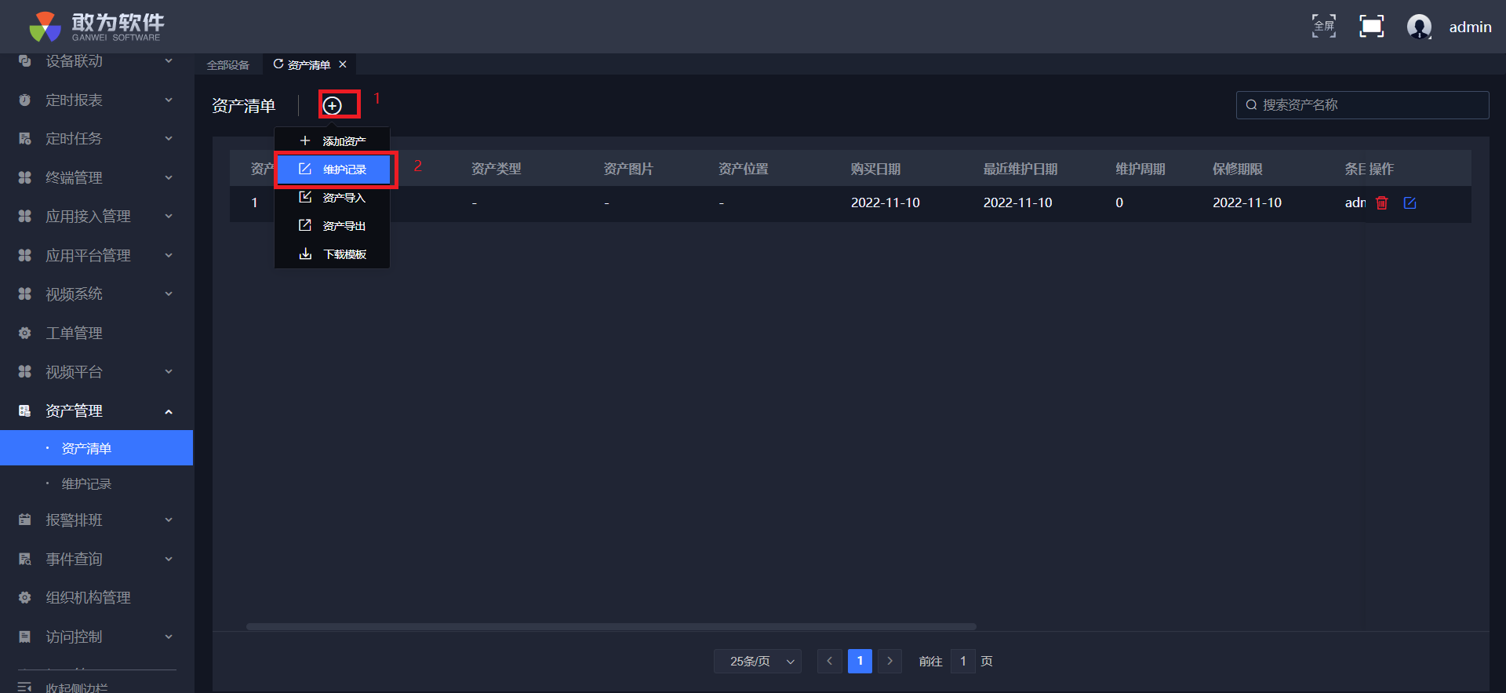Click the 敢为软件 logo
The width and height of the screenshot is (1506, 693).
(x=96, y=27)
